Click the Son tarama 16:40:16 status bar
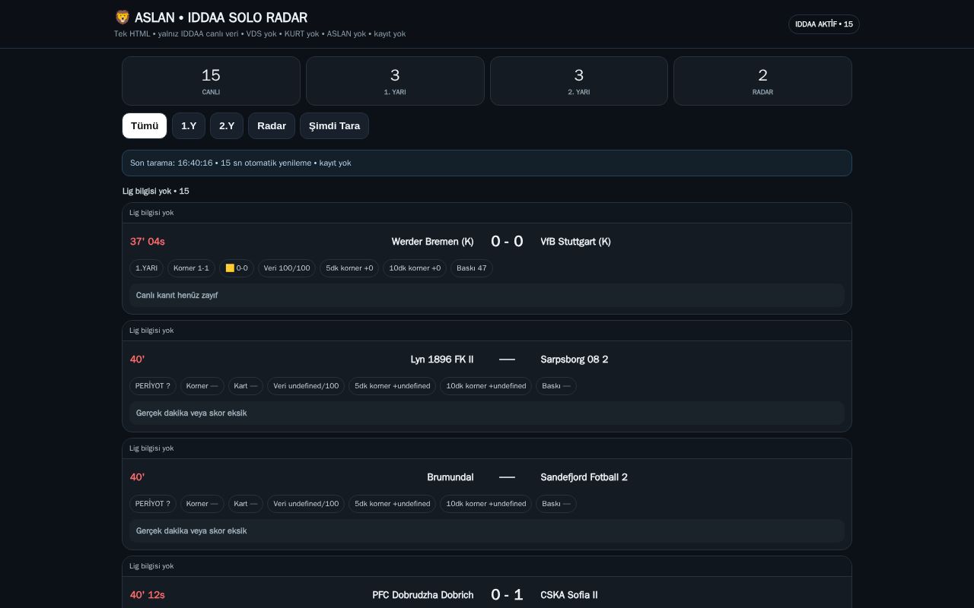This screenshot has height=608, width=974. point(487,163)
